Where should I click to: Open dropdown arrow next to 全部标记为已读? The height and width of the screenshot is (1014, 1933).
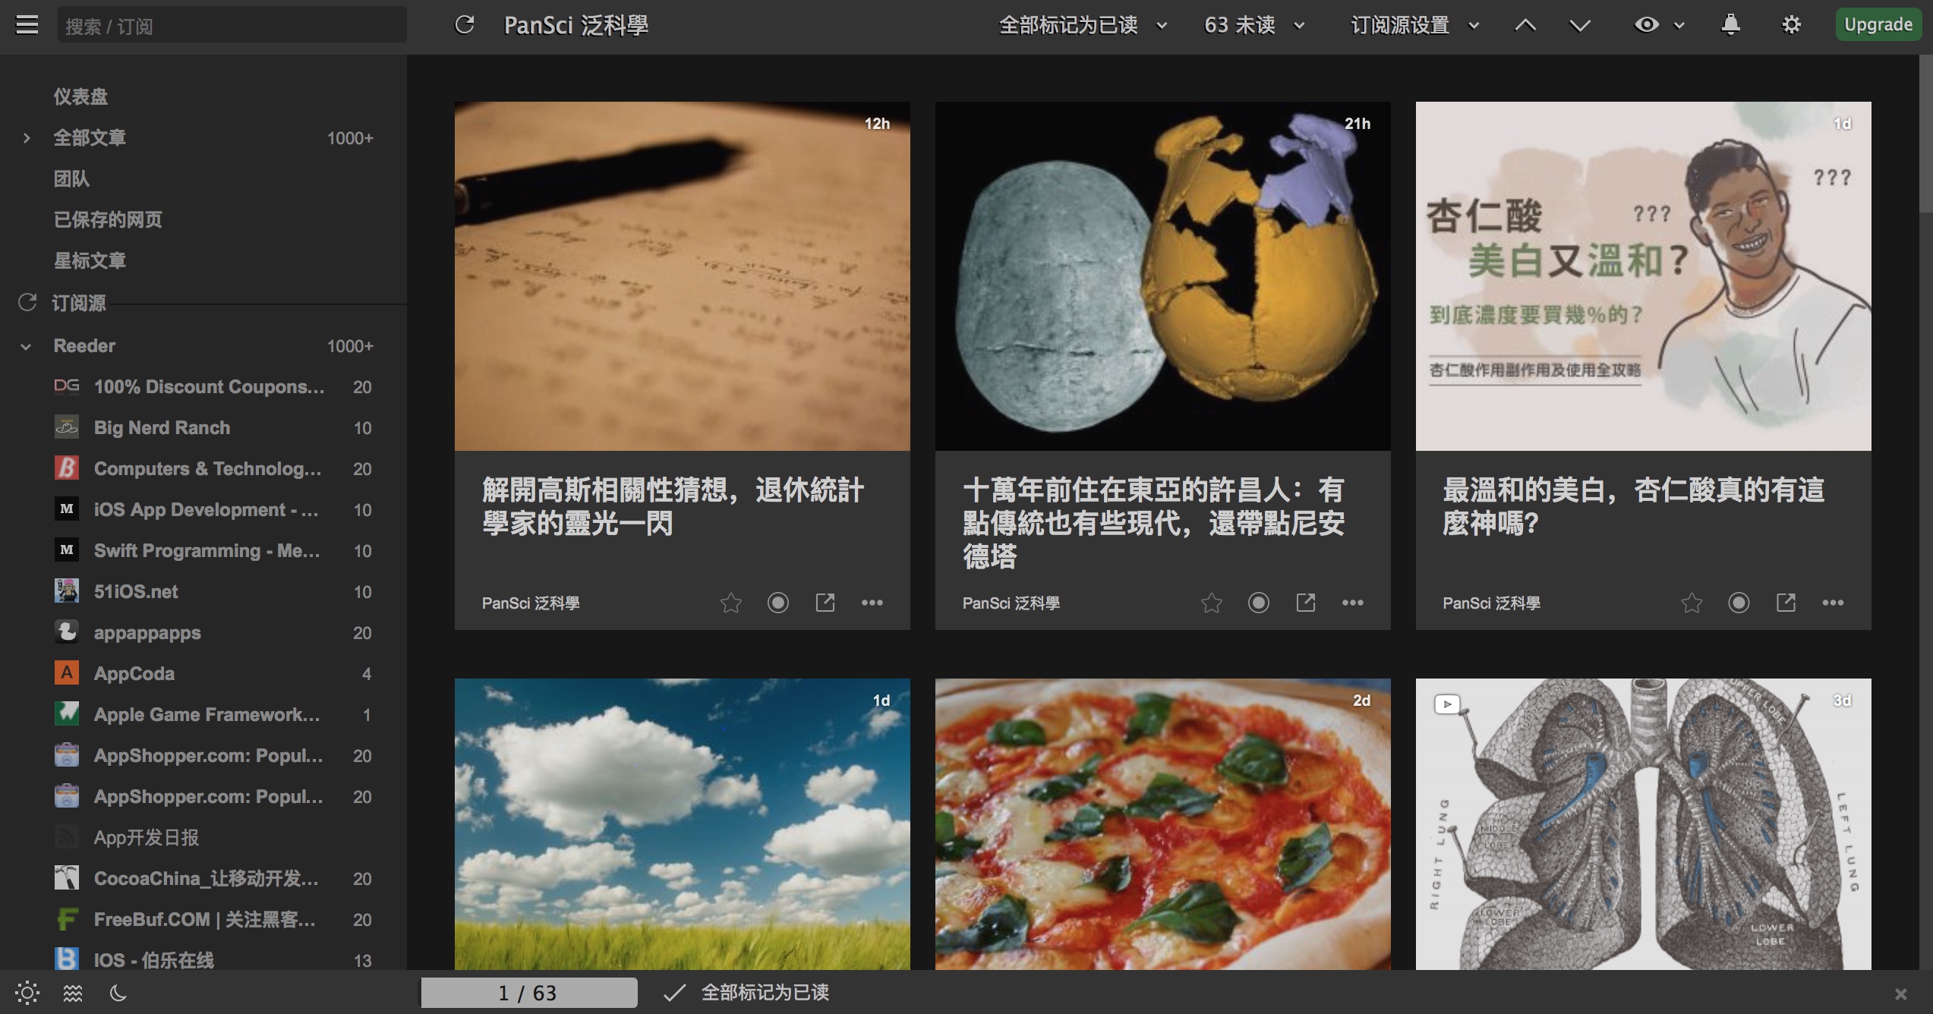coord(1162,26)
